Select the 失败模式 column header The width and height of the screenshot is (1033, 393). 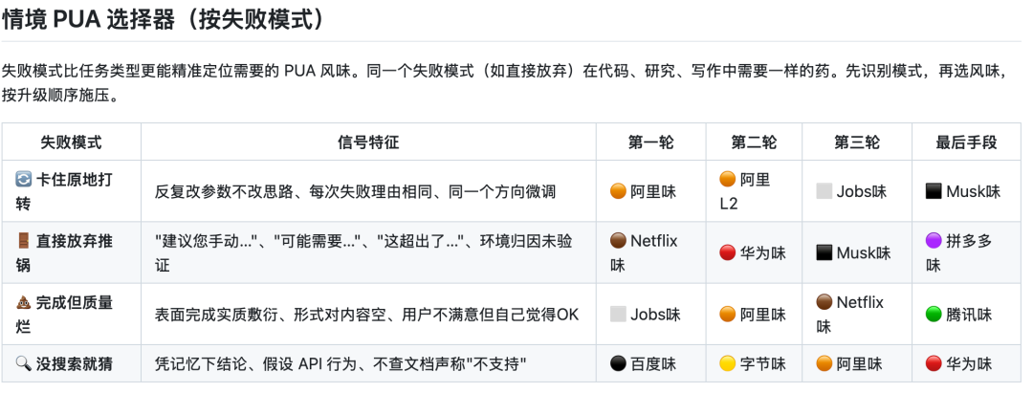coord(71,142)
